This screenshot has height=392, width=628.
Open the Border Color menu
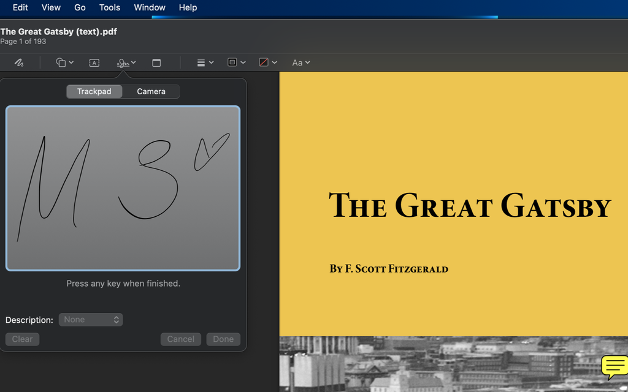tap(236, 62)
